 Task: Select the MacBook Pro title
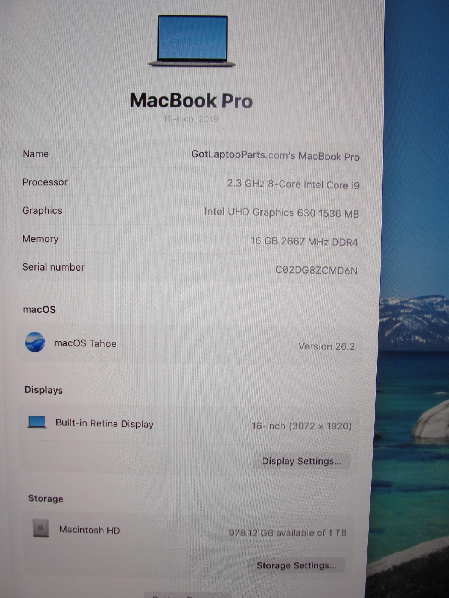coord(191,101)
